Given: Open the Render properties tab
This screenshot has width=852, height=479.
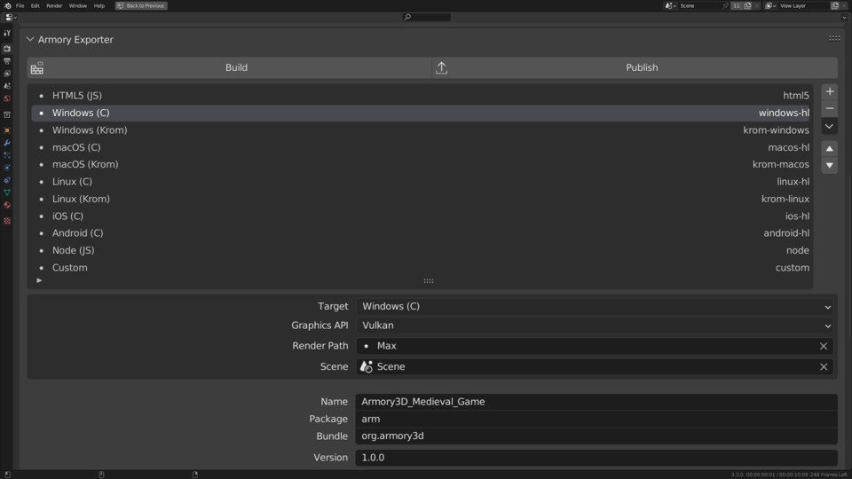Looking at the screenshot, I should (x=7, y=49).
